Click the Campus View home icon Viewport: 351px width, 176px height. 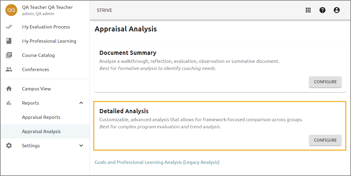pyautogui.click(x=9, y=89)
